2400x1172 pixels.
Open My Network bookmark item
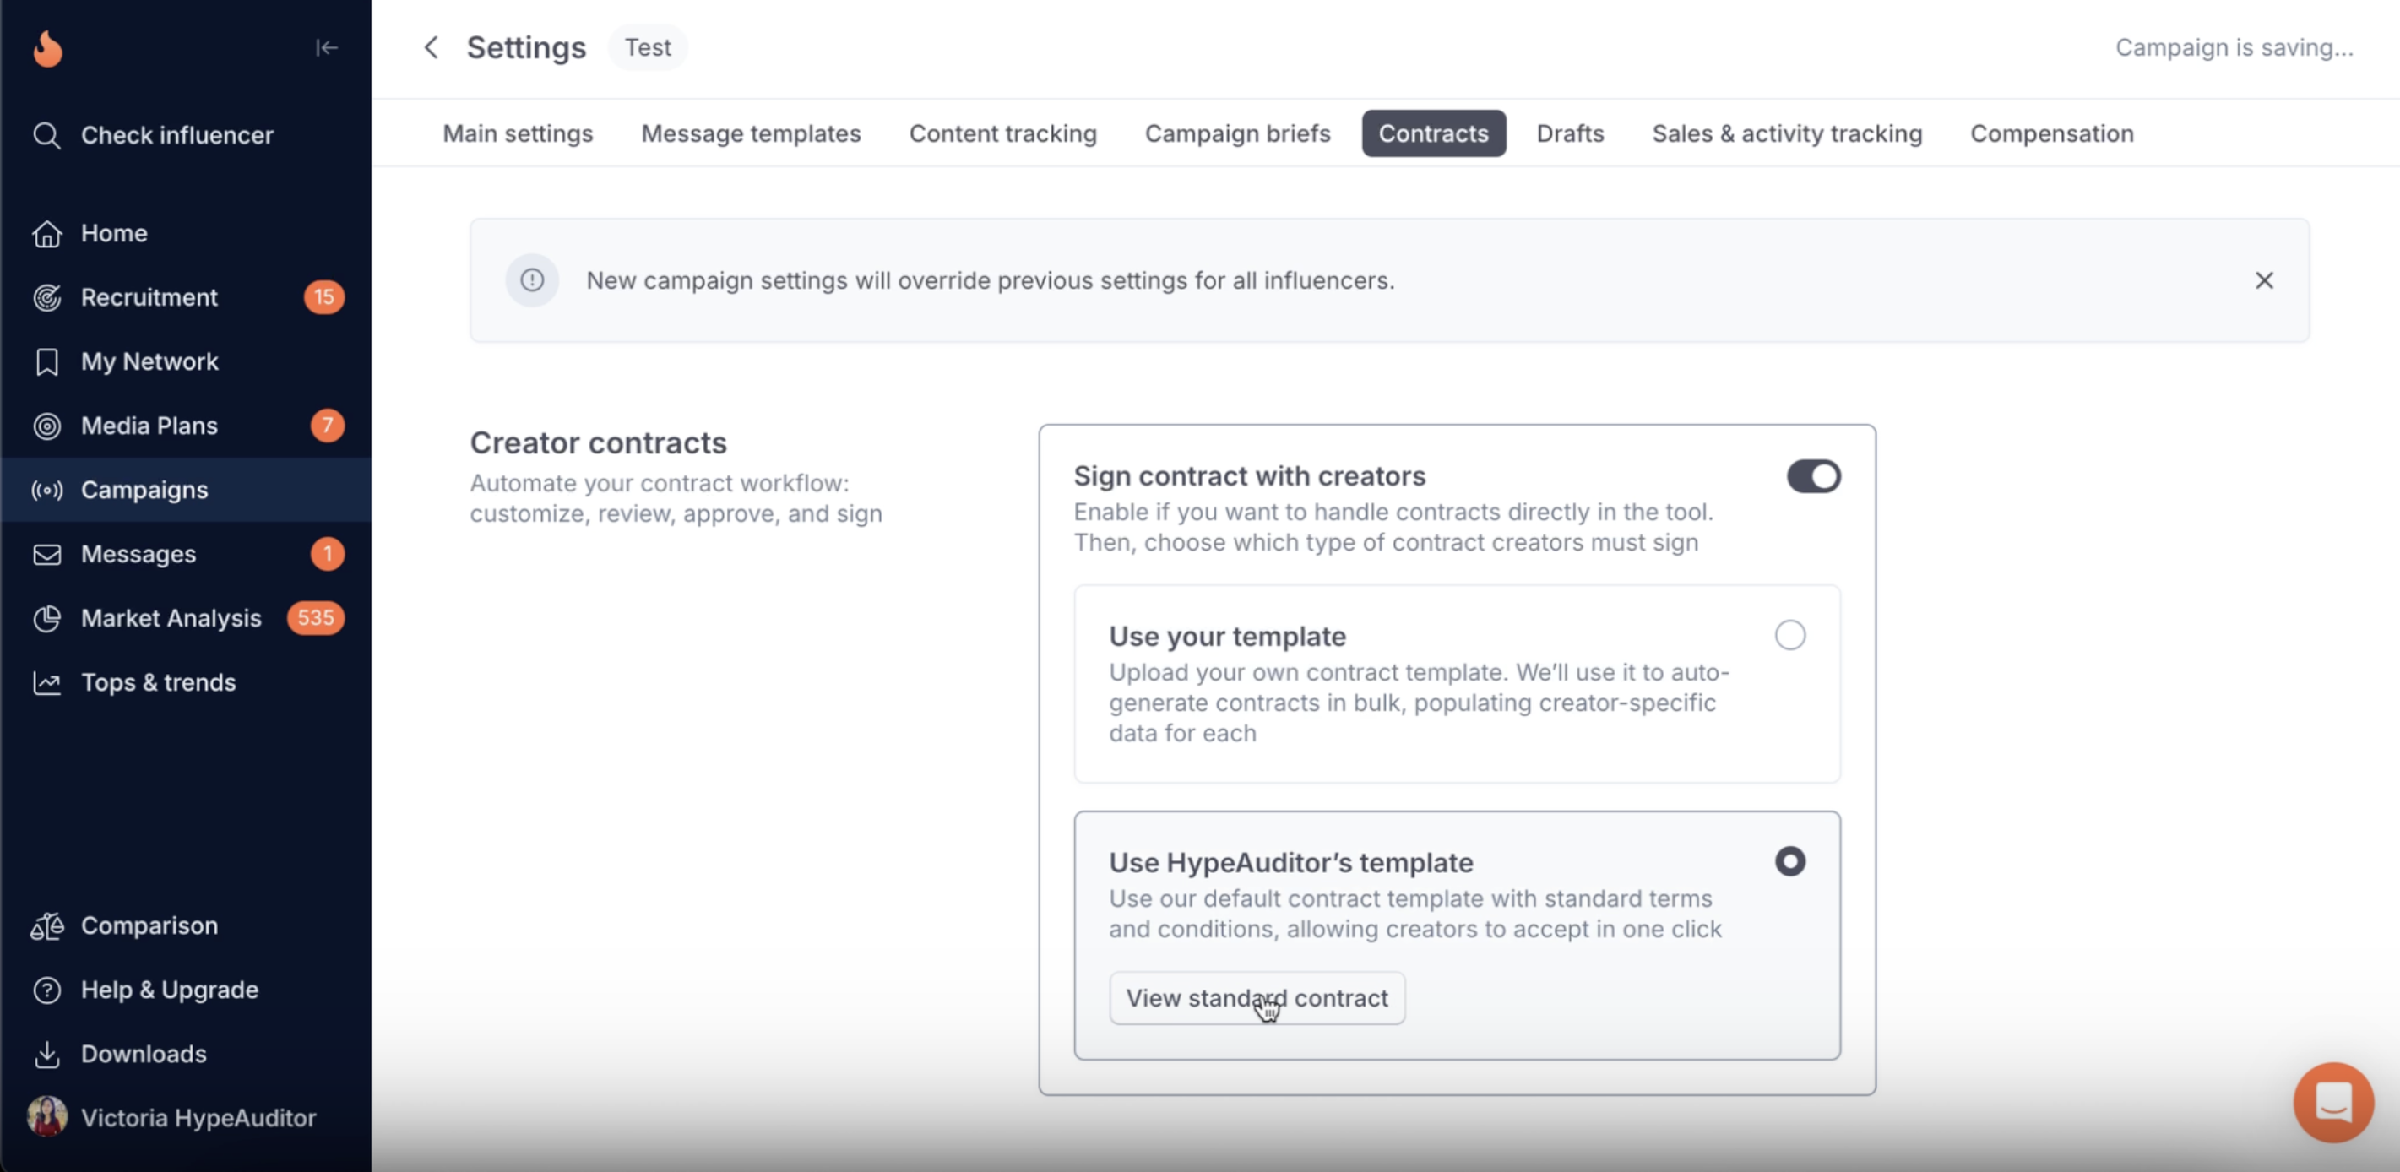coord(149,361)
